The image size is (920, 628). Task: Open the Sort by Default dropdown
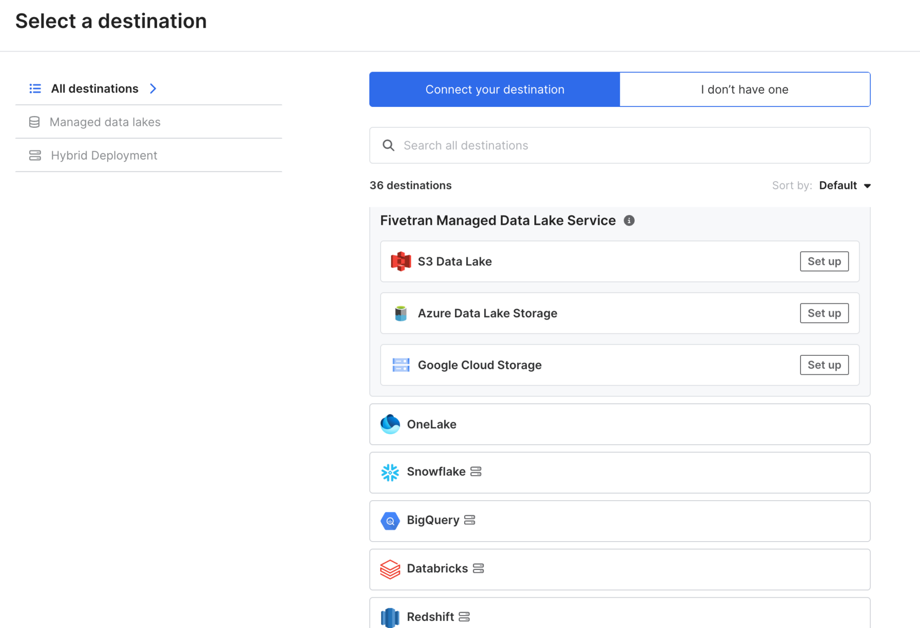point(845,186)
